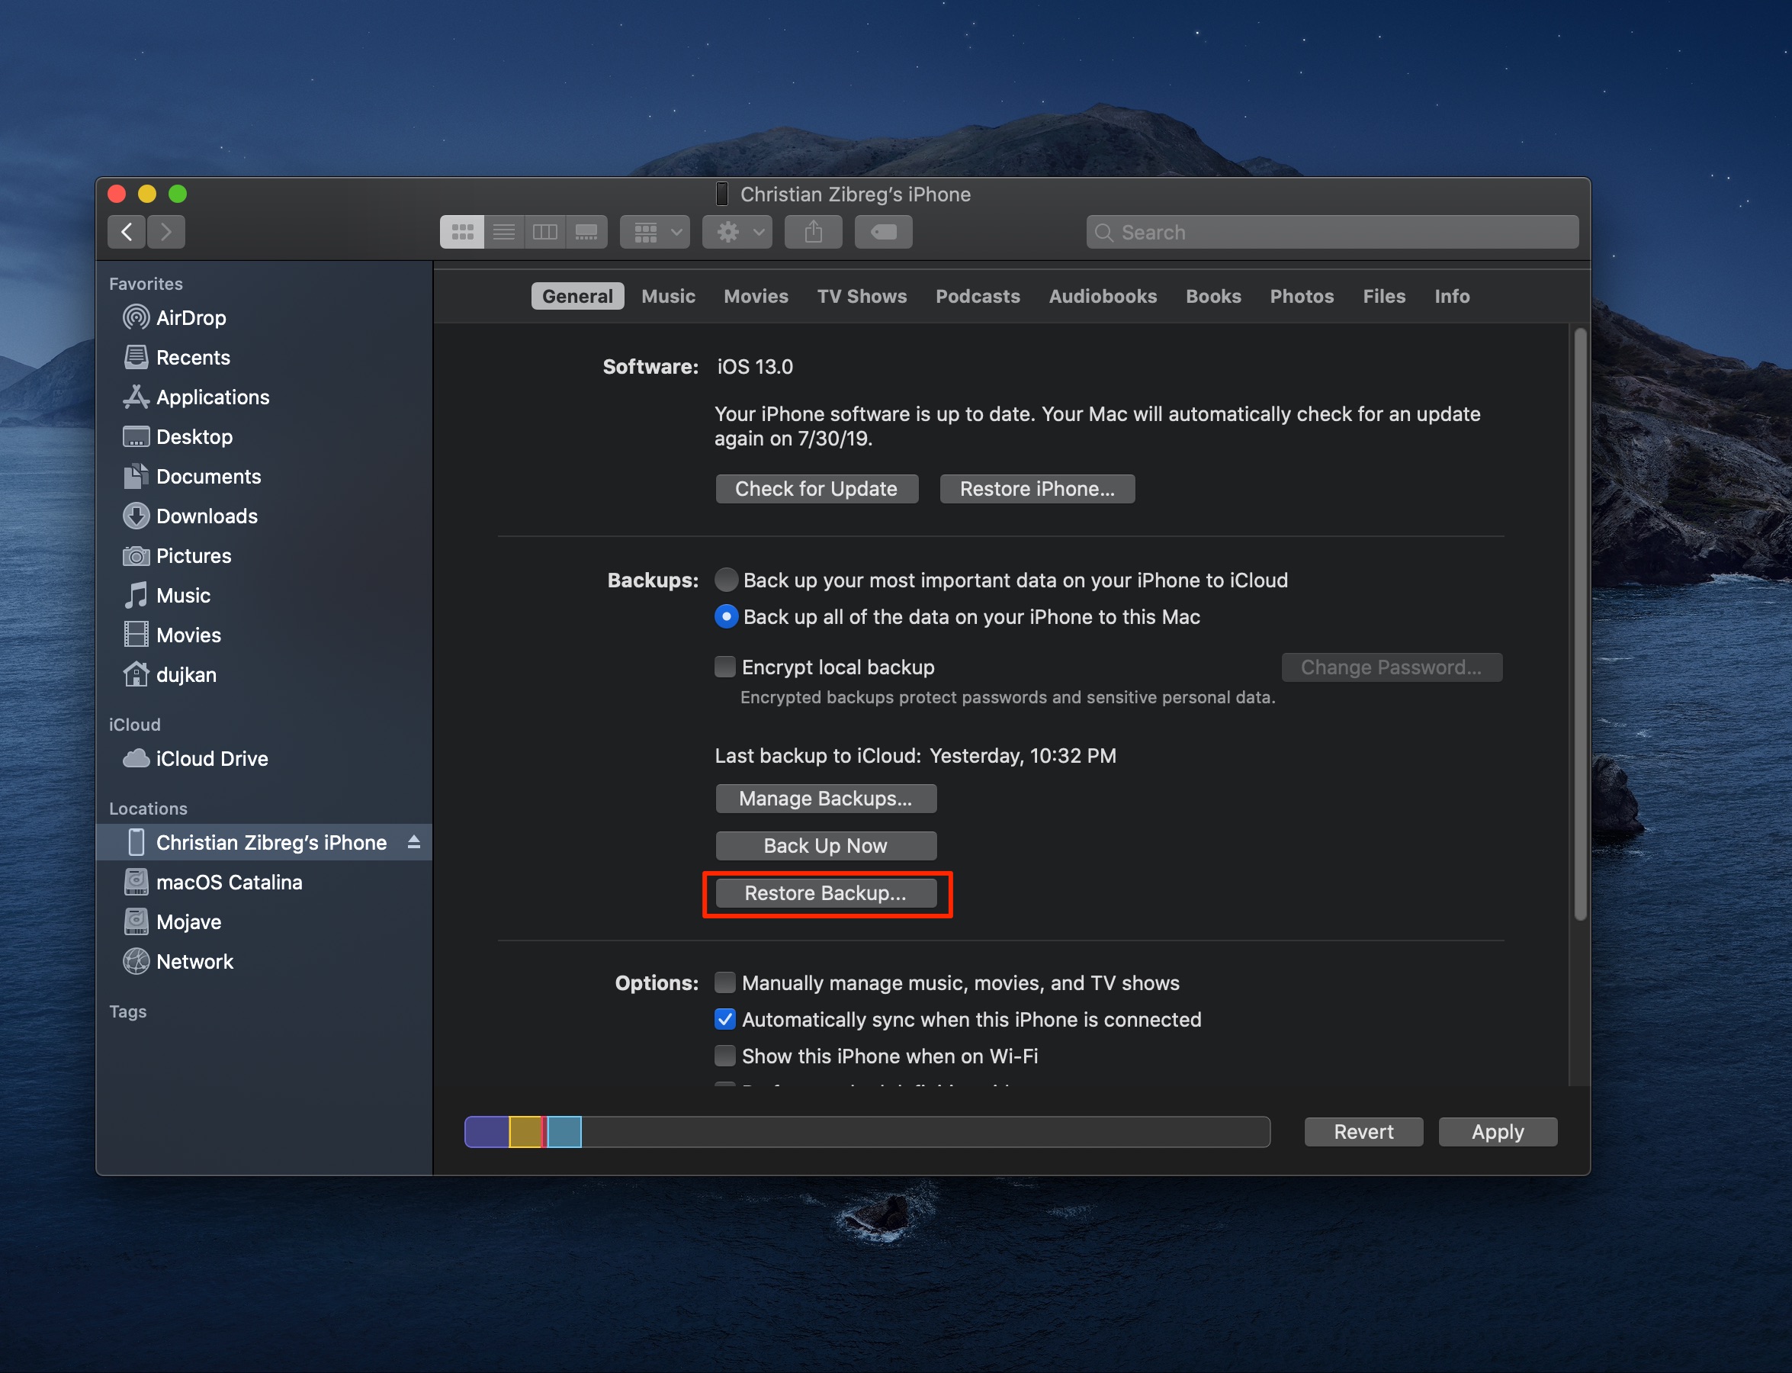
Task: Open the macOS Catalina volume
Action: [x=264, y=883]
